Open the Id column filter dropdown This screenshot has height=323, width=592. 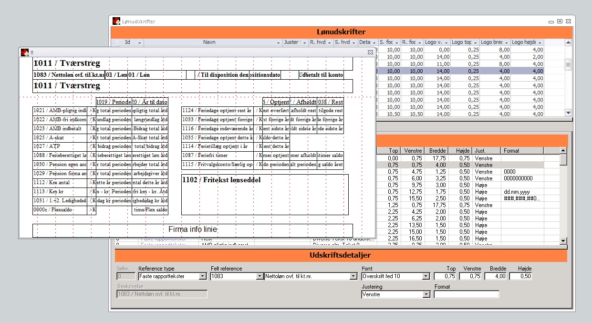pyautogui.click(x=139, y=42)
